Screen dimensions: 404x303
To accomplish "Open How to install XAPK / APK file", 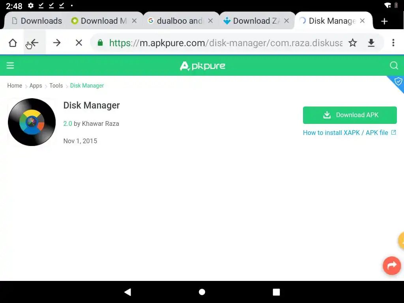I will pos(350,133).
